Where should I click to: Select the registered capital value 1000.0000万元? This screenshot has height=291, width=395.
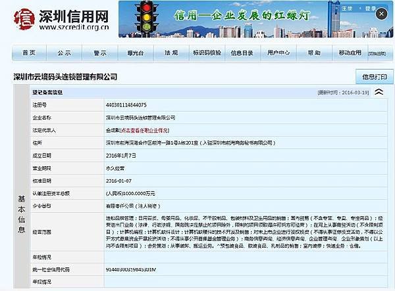(130, 193)
